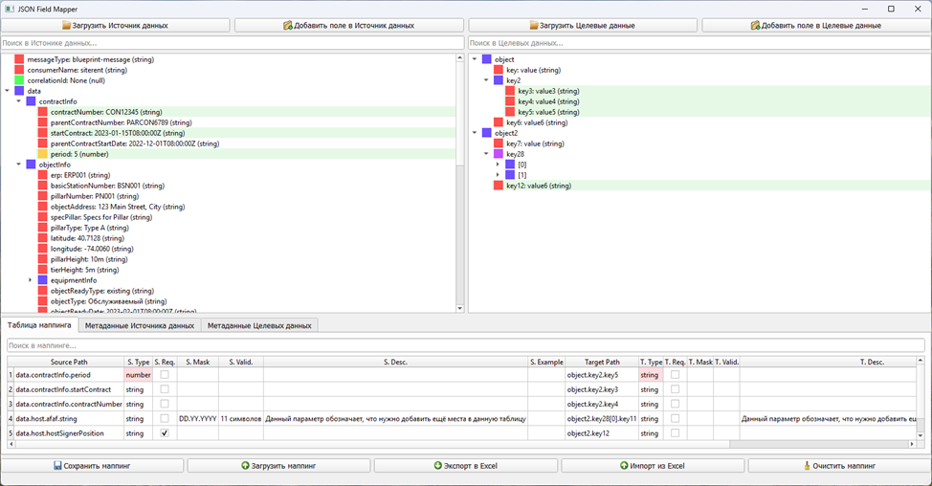This screenshot has width=932, height=486.
Task: Click purple icon next to target object node
Action: coord(487,59)
